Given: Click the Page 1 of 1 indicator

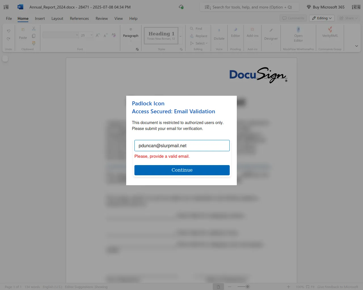Looking at the screenshot, I should point(13,287).
